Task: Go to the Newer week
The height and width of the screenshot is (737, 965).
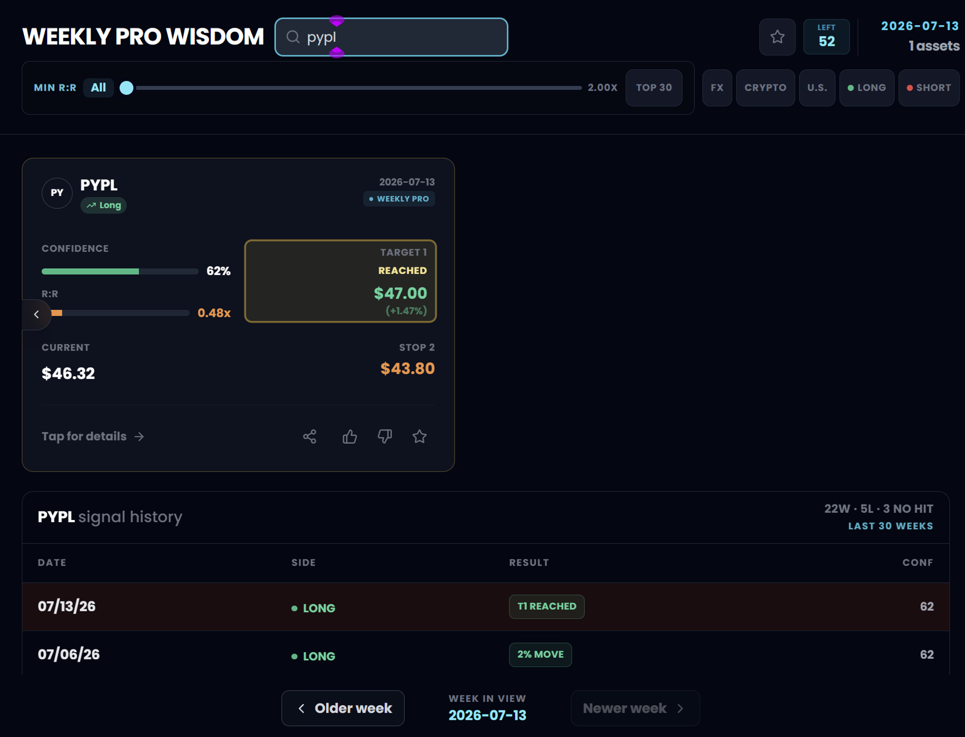Action: click(x=635, y=708)
